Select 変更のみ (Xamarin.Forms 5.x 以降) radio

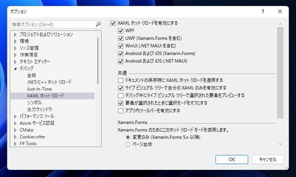[128, 137]
